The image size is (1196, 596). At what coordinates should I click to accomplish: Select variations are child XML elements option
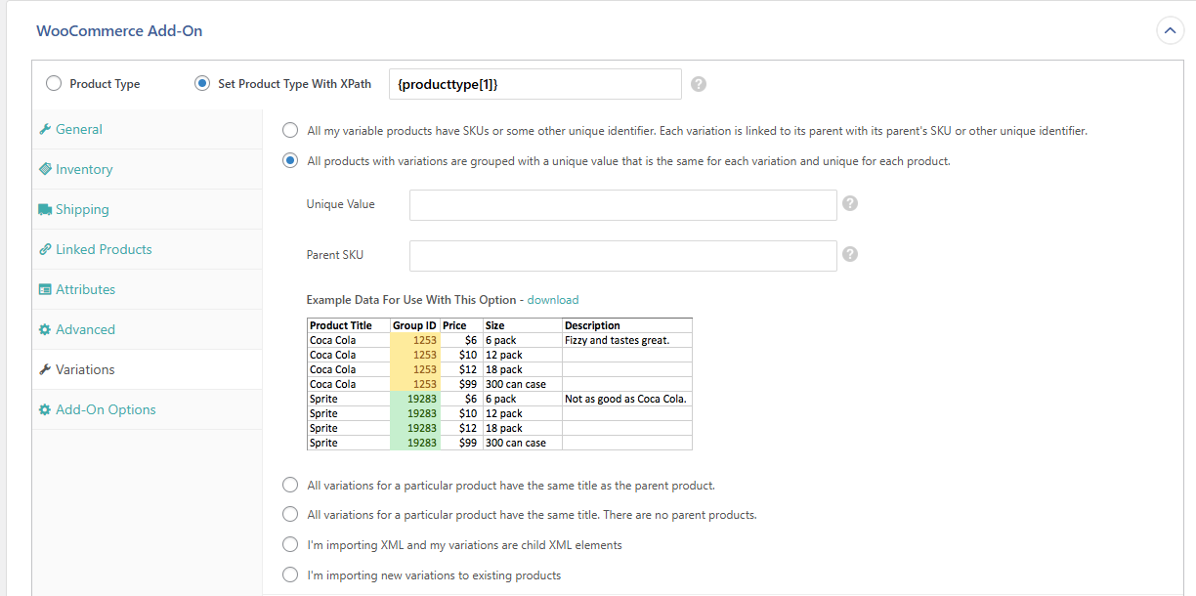(290, 544)
